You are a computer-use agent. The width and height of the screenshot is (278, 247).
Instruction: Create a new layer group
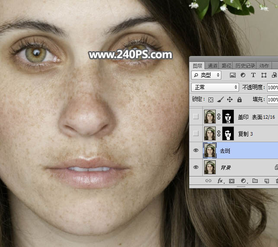[x=255, y=181]
